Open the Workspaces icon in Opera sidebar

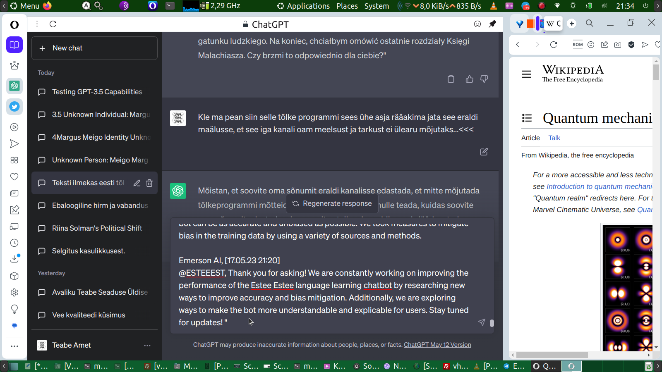coord(14,45)
